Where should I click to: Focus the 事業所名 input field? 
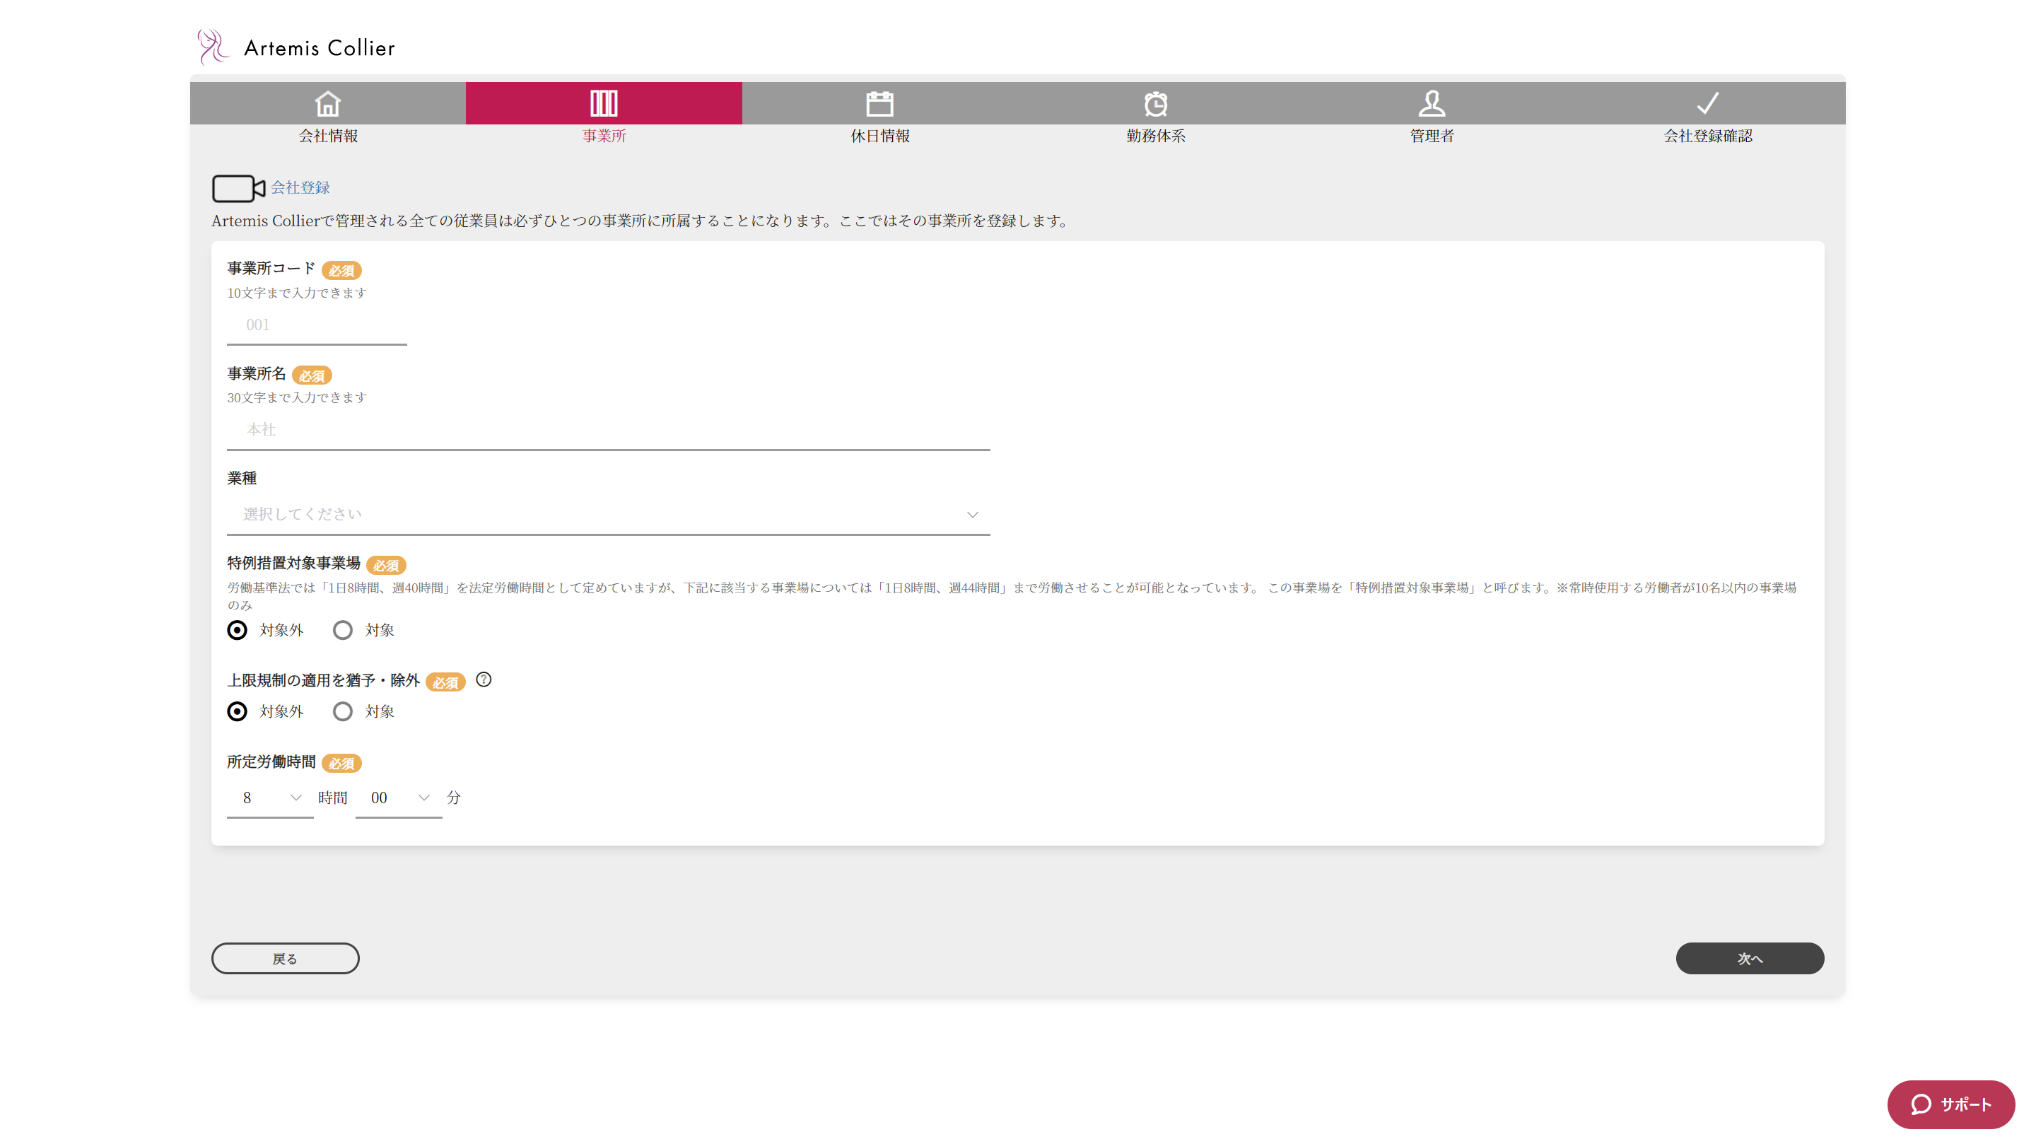click(x=608, y=430)
